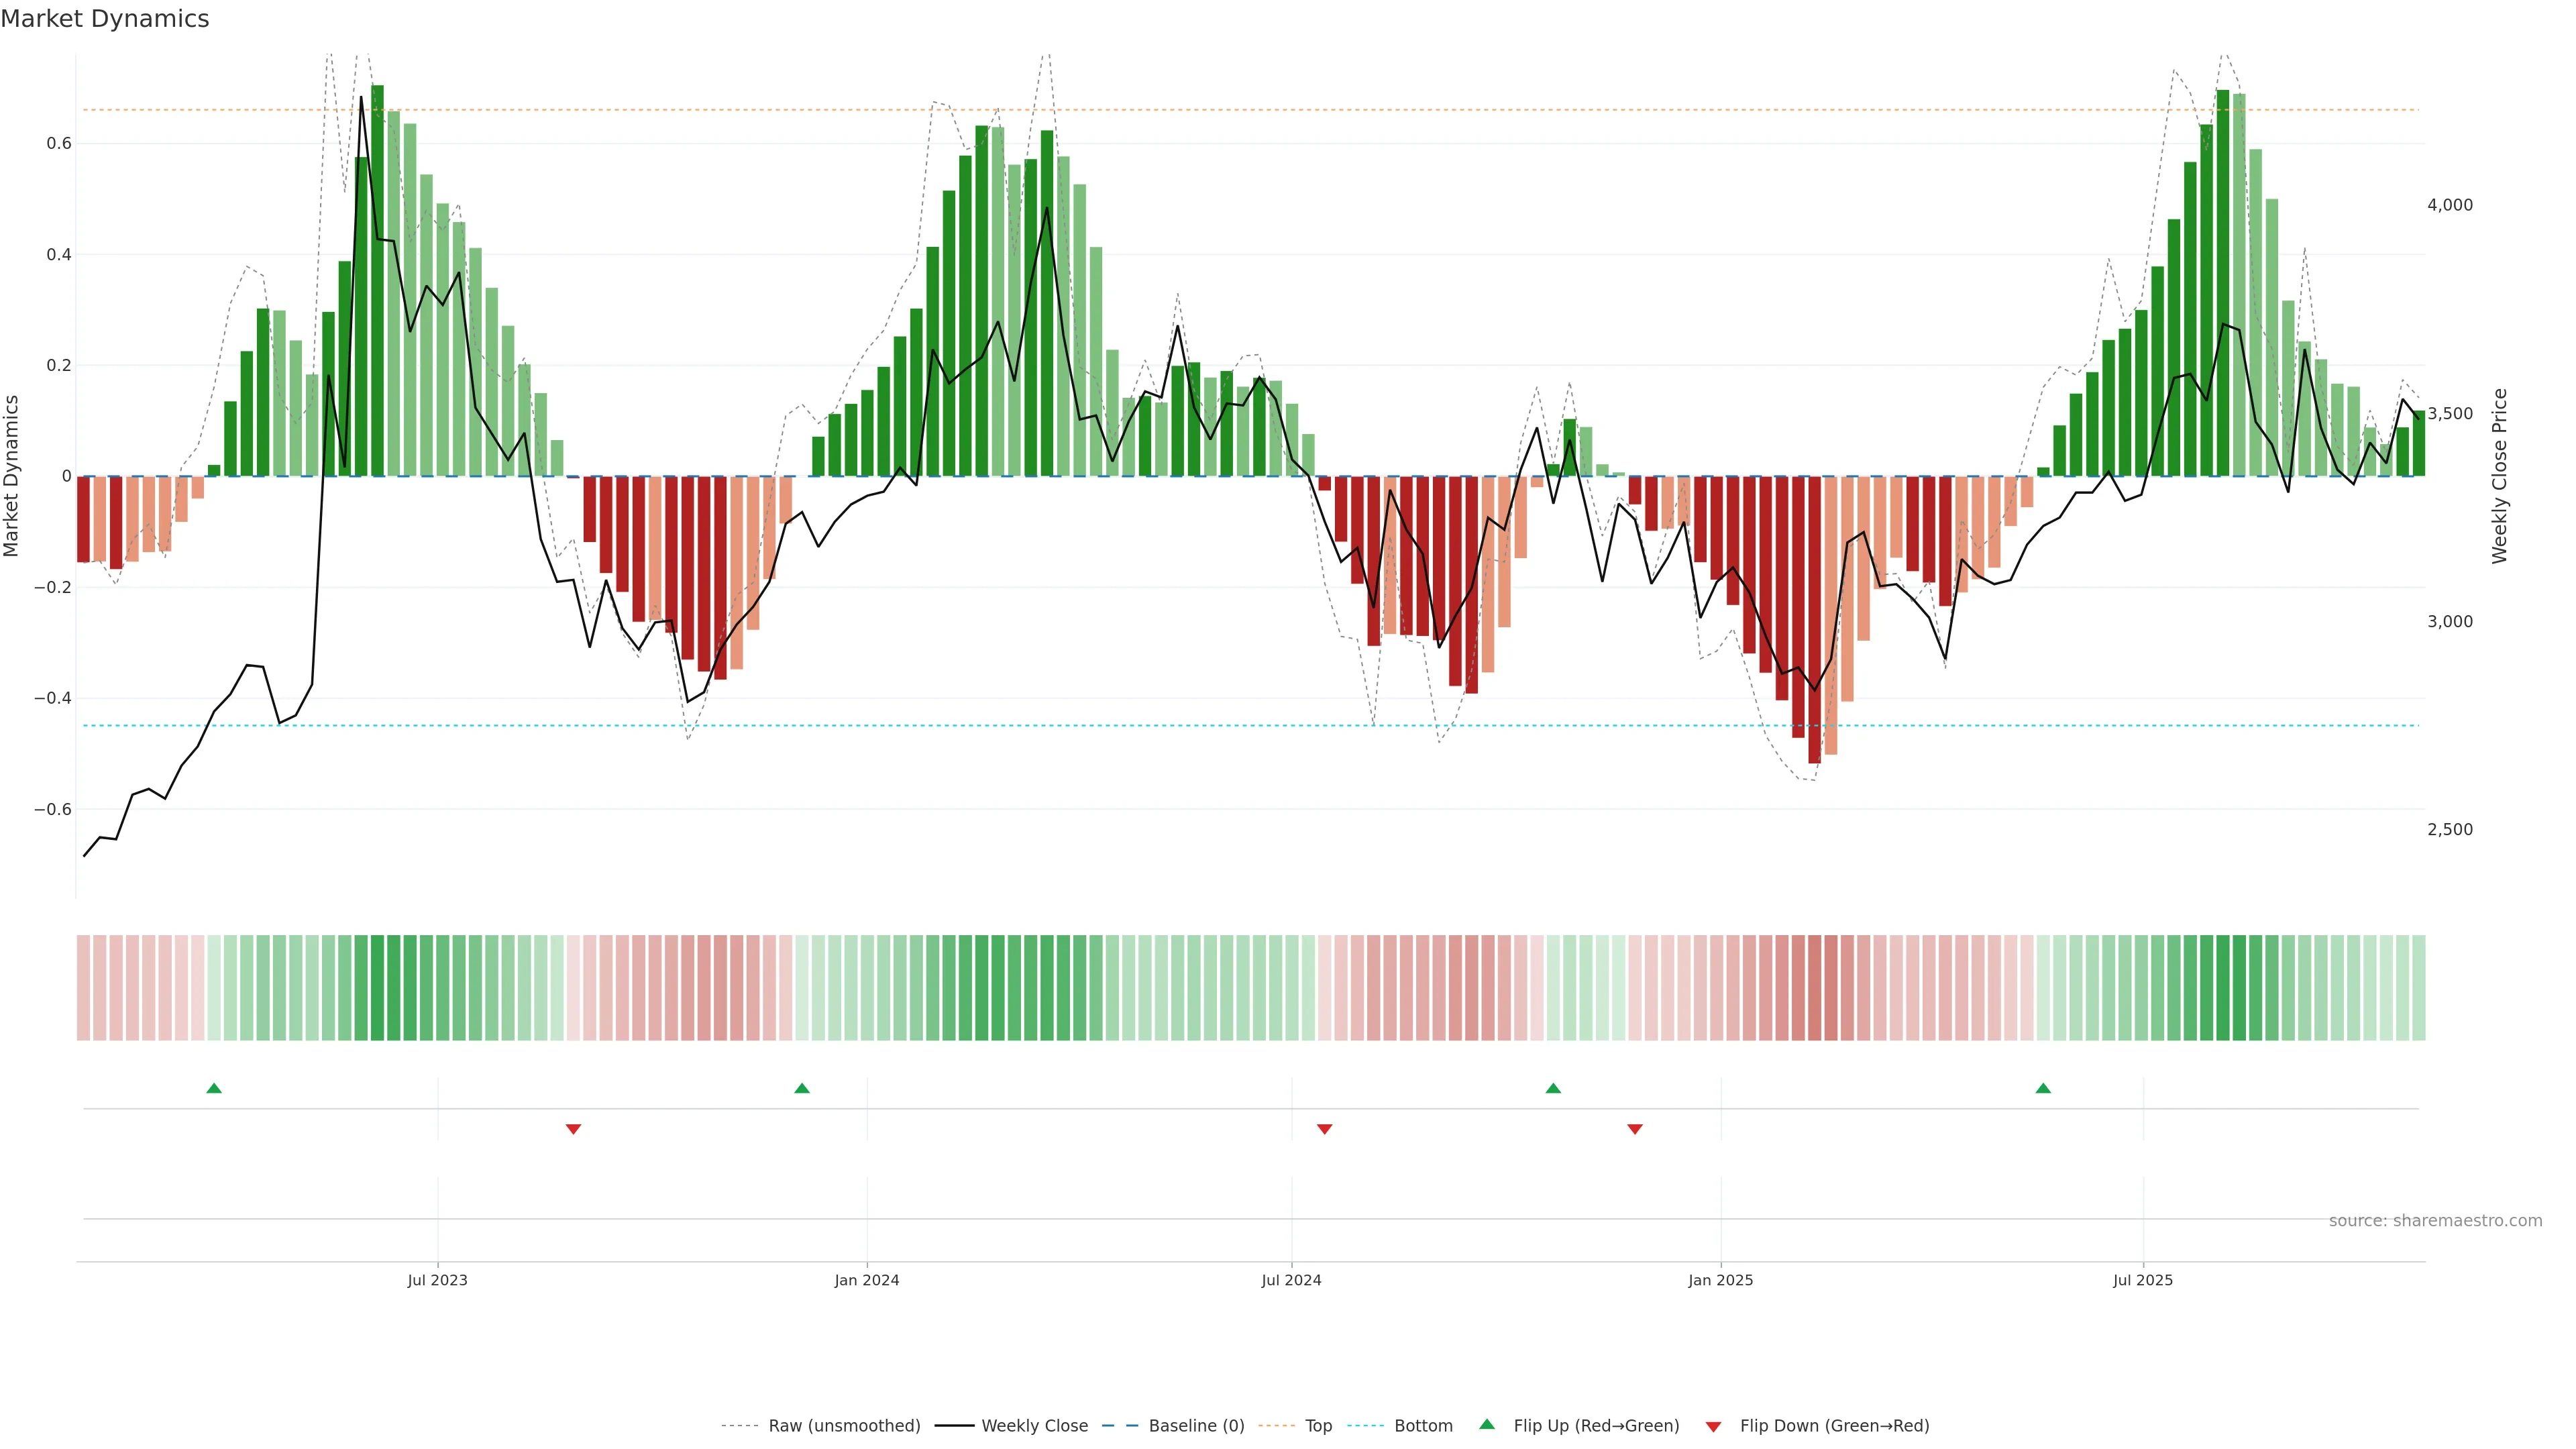Toggle Weekly Close legend entry
This screenshot has width=2576, height=1449.
pyautogui.click(x=1034, y=1426)
